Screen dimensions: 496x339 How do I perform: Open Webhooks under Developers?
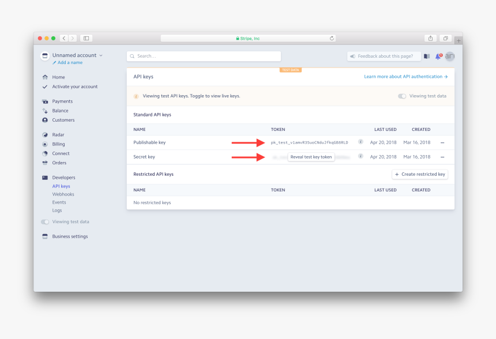[x=63, y=194]
